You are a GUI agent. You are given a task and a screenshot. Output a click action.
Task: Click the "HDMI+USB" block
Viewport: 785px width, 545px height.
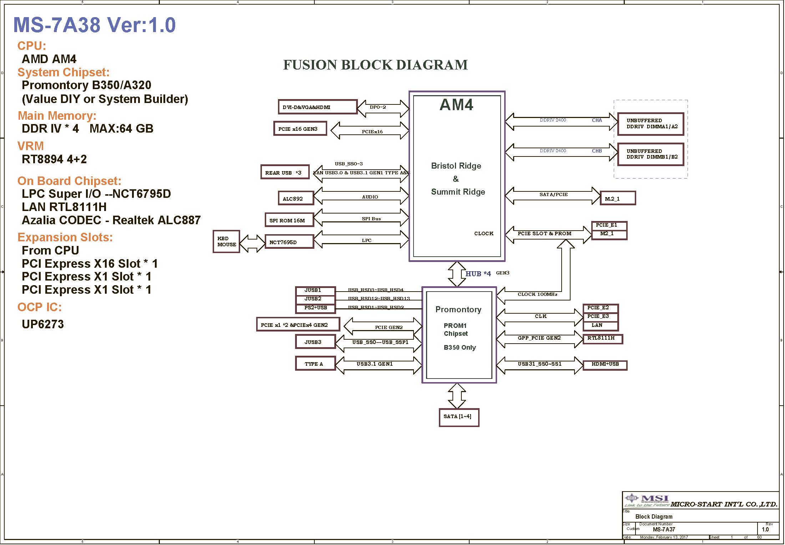(x=605, y=365)
